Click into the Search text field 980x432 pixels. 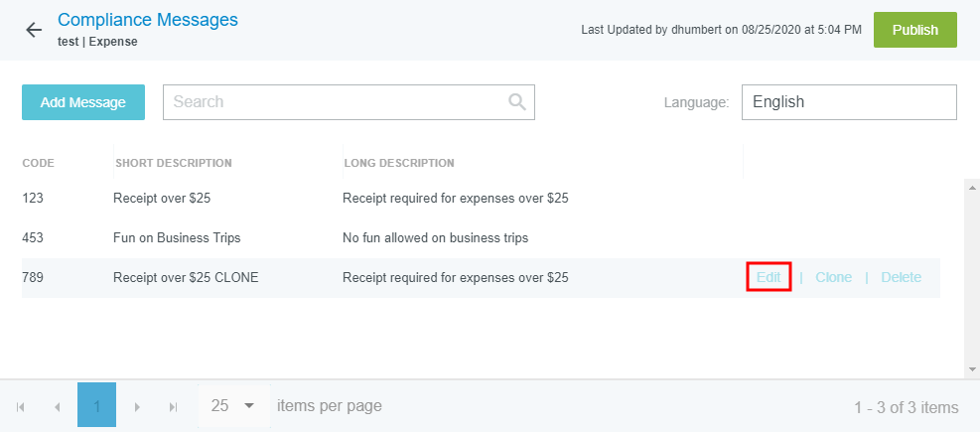pyautogui.click(x=336, y=101)
